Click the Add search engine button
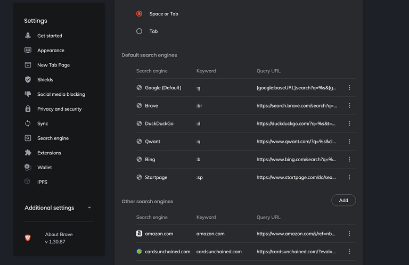This screenshot has height=265, width=409. point(343,200)
